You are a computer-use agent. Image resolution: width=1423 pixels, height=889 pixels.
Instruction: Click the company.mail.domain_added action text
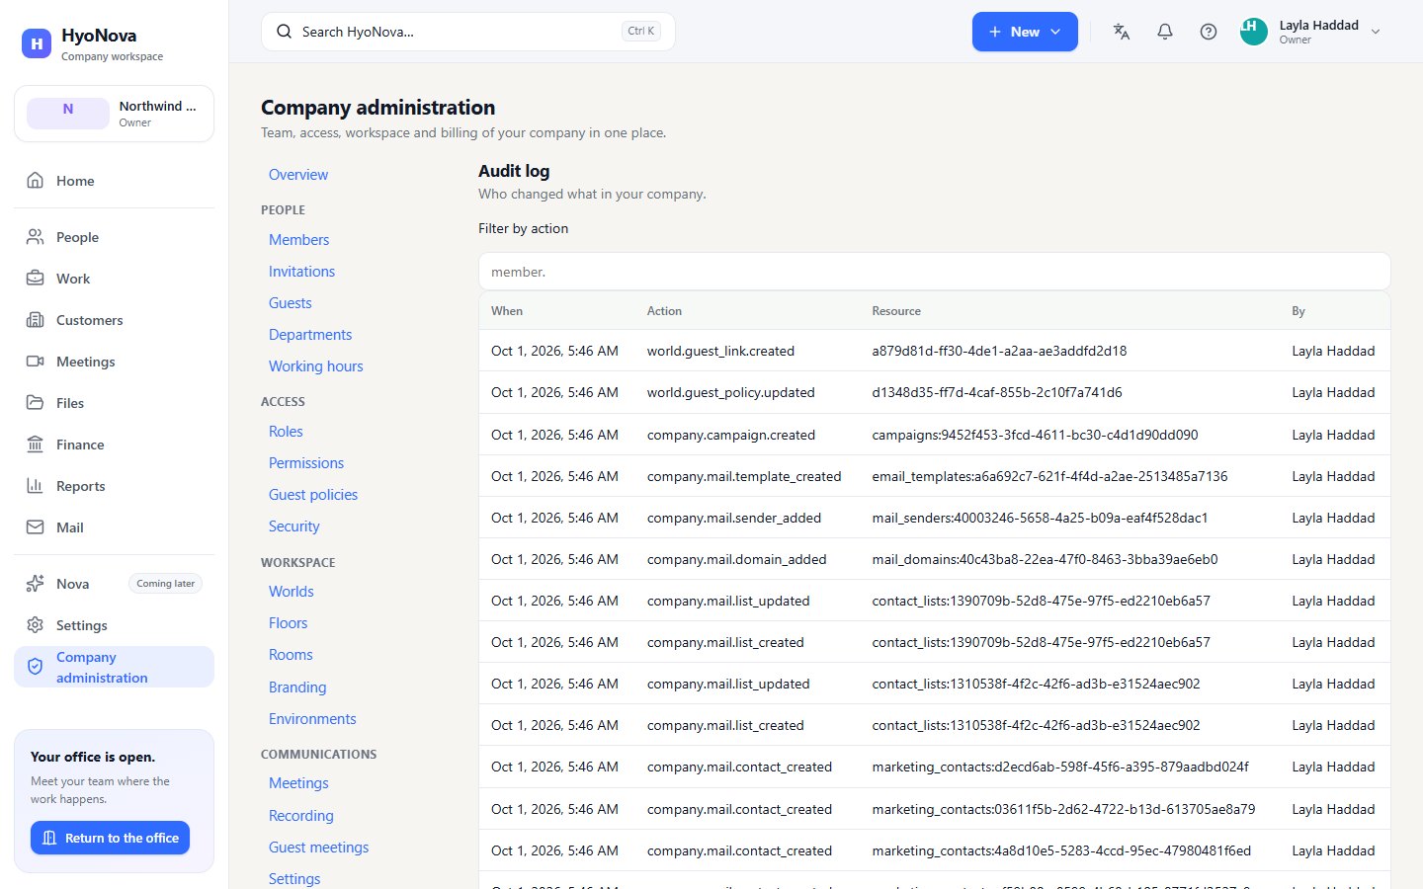pos(737,559)
